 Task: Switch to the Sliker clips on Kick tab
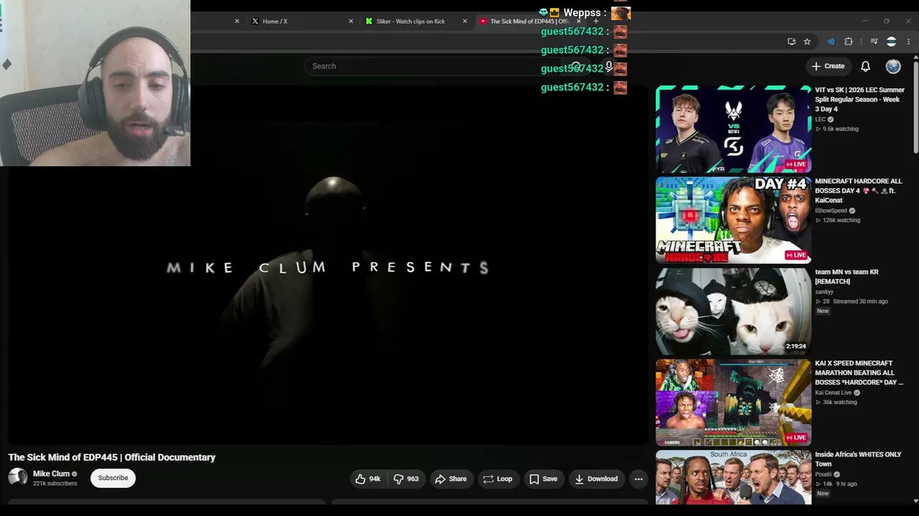click(x=414, y=21)
